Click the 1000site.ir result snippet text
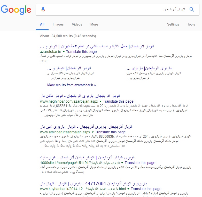Image resolution: width=202 pixels, height=197 pixels. 115,169
